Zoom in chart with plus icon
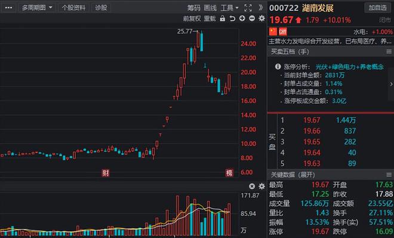The height and width of the screenshot is (238, 394). coord(242,19)
